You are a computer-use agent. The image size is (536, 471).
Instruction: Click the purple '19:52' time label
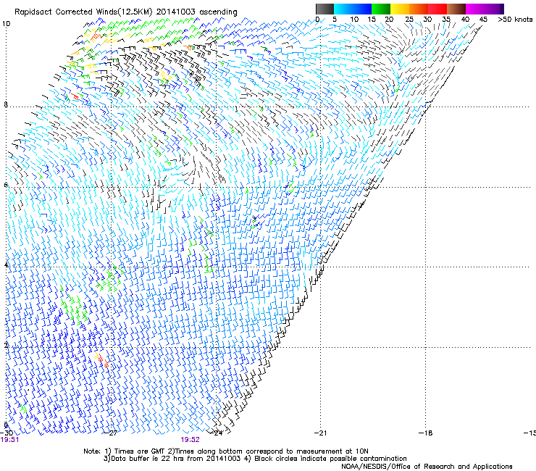[190, 440]
